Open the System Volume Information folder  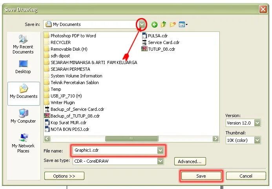pyautogui.click(x=73, y=76)
